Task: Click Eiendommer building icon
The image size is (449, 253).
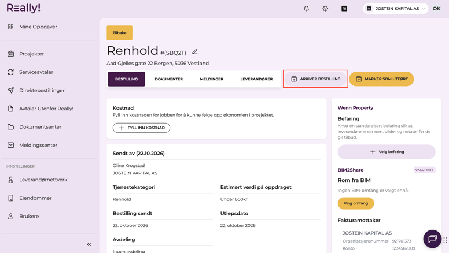Action: 10,198
